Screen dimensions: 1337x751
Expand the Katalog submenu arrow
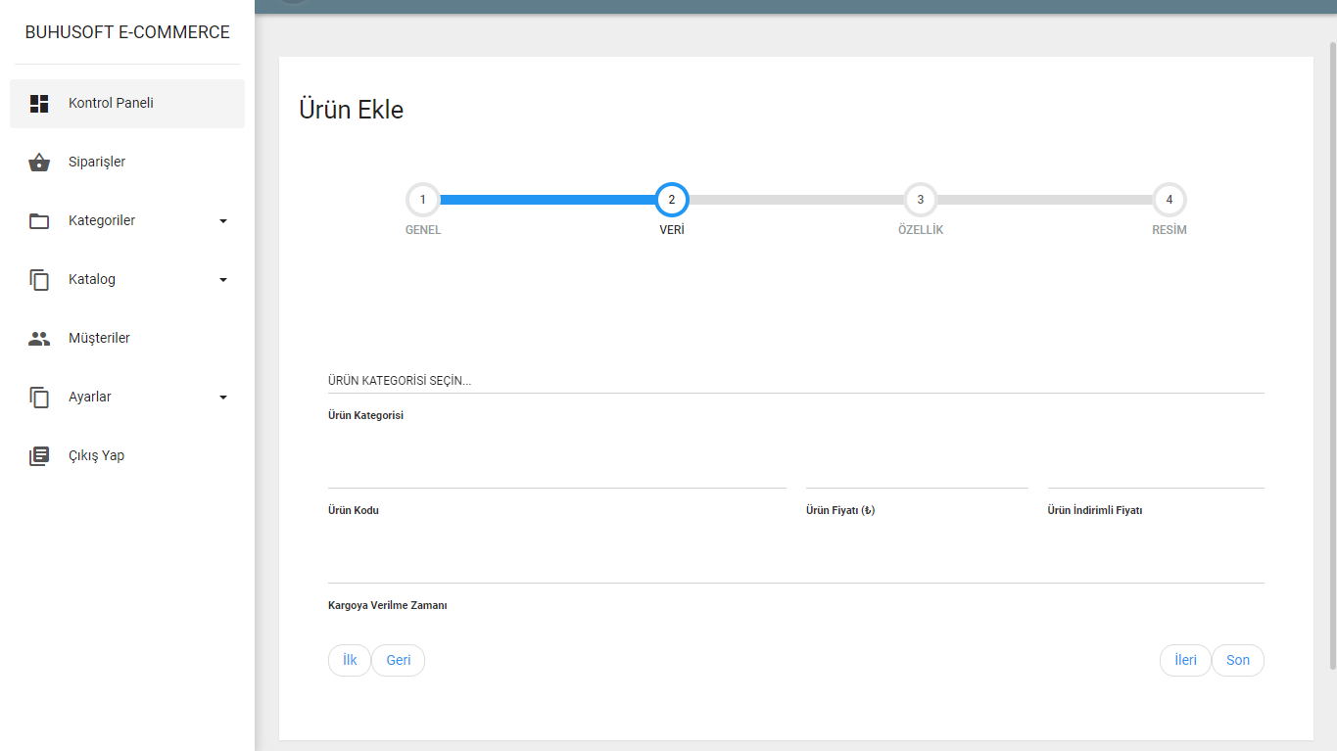click(222, 280)
